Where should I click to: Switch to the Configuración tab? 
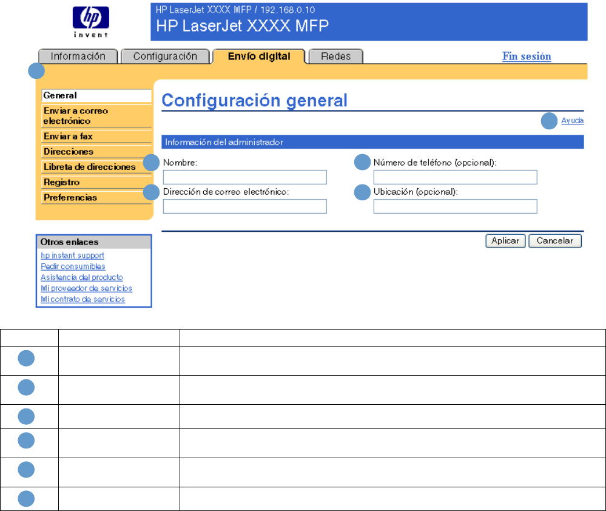point(165,56)
